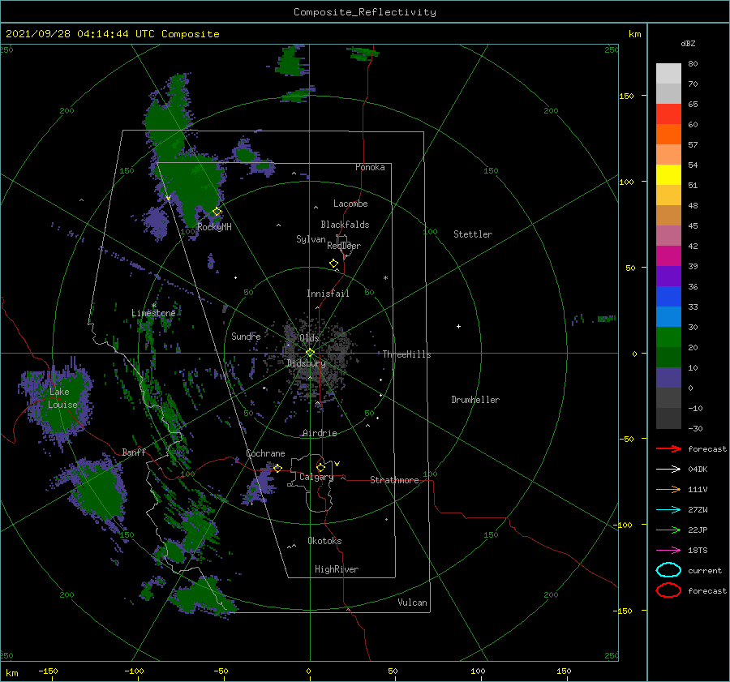Click the Drumheller city label

[x=475, y=400]
